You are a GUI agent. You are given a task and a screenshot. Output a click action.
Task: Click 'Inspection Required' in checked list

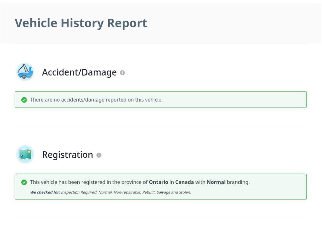click(x=79, y=192)
